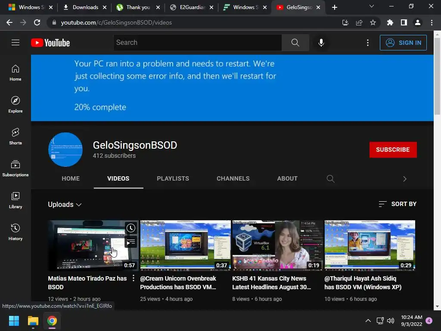Open Thariqul Hayat Ash Sidiq video title
This screenshot has width=441, height=331.
tap(363, 283)
